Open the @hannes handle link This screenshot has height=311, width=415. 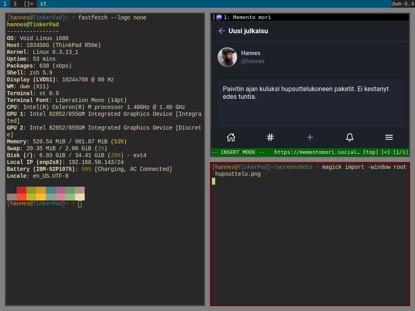click(252, 61)
